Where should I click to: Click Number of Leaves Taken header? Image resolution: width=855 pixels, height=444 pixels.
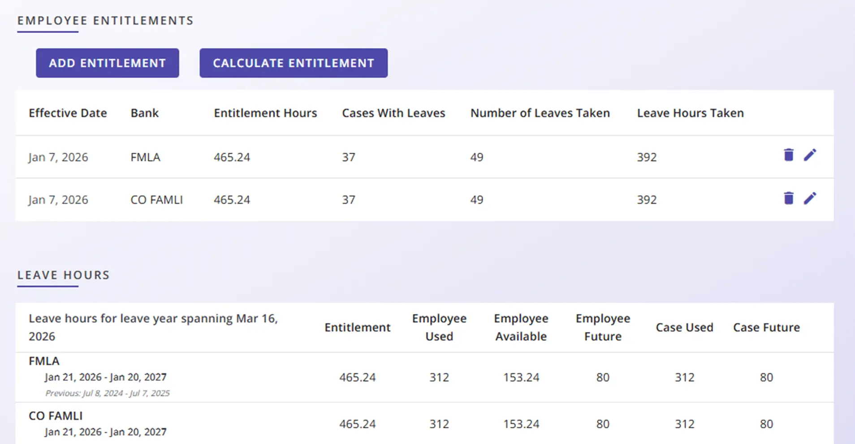pos(540,113)
